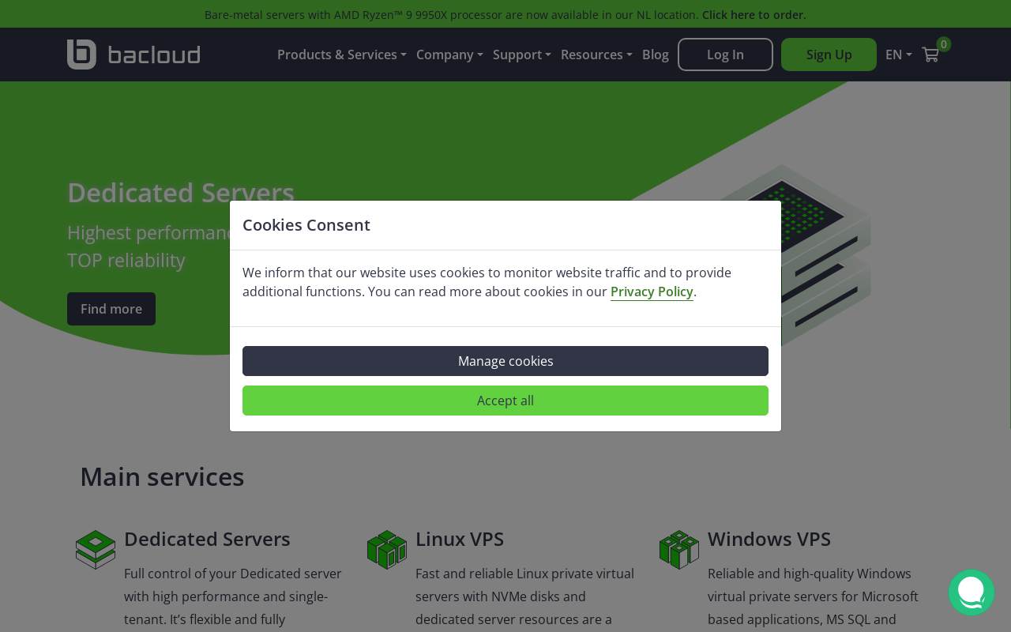Click the Log In button
This screenshot has height=632, width=1011.
tap(725, 55)
